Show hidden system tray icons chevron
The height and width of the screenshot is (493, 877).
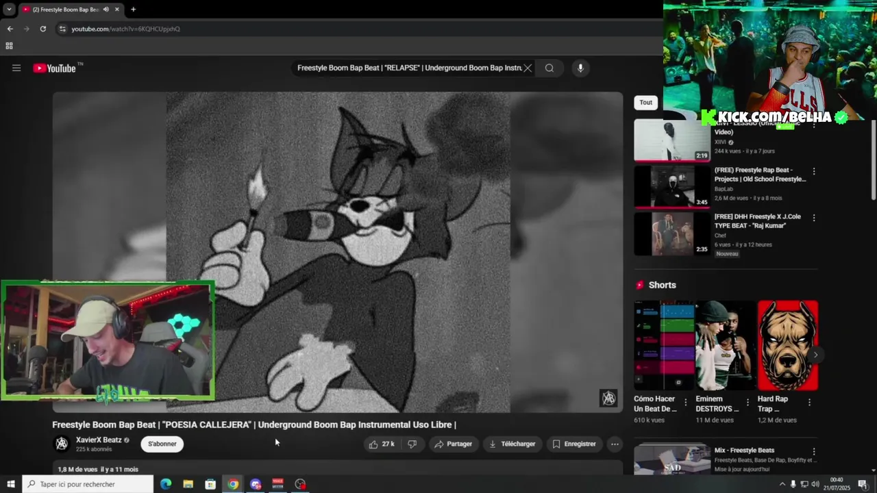(782, 484)
